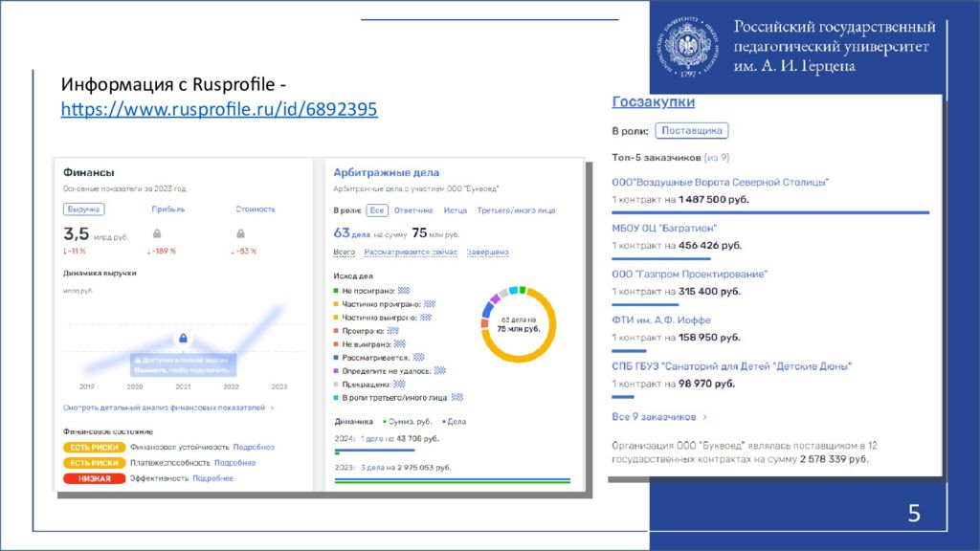Screen dimensions: 980x551
Task: Click the Все 9 заказчиков link
Action: pyautogui.click(x=654, y=417)
